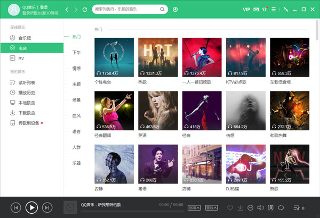Open 音乐馆 in sidebar

(32, 38)
